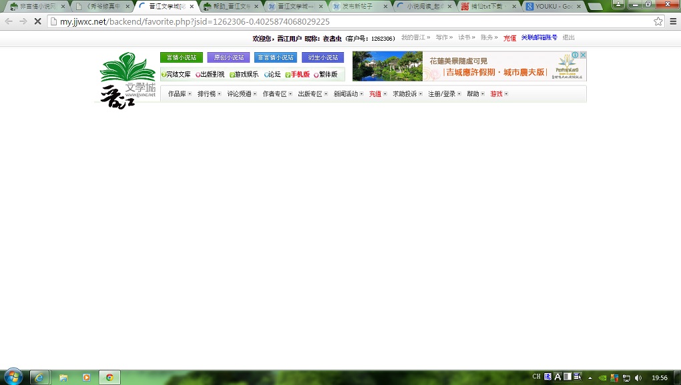The image size is (681, 385).
Task: Bookmark this page with the star icon
Action: [x=658, y=21]
